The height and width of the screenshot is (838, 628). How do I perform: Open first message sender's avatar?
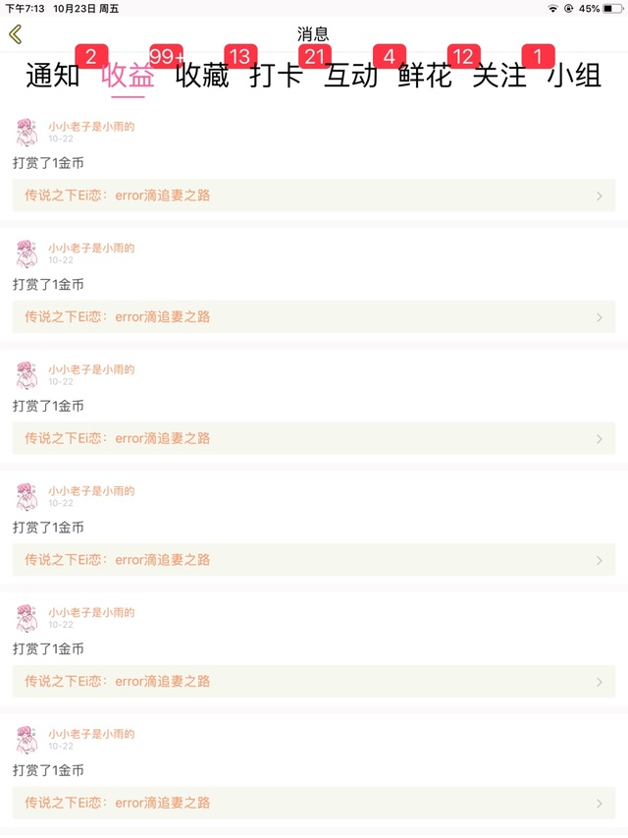pos(26,132)
